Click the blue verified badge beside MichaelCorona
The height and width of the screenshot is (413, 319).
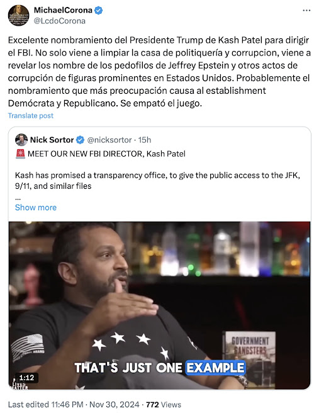tap(99, 11)
